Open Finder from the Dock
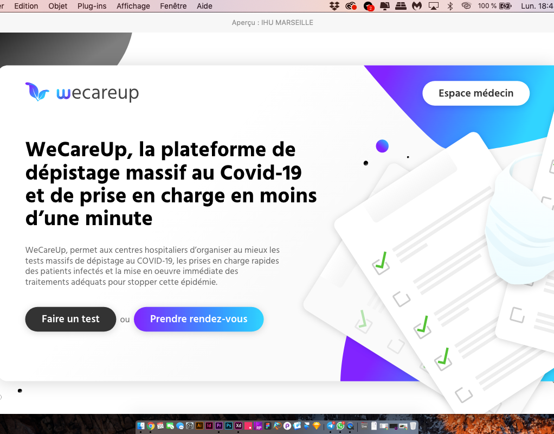554x434 pixels. (141, 426)
